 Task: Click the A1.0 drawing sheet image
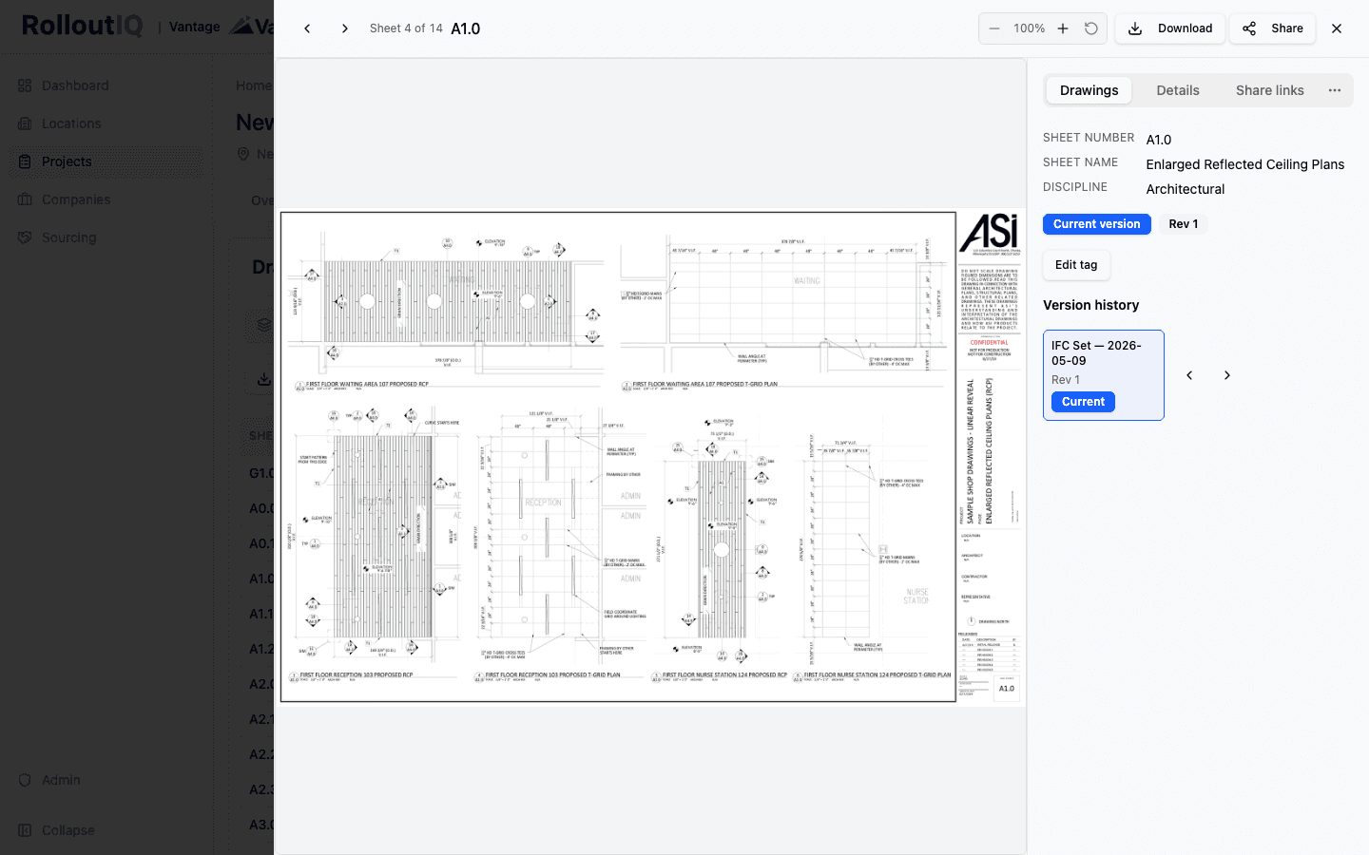point(652,457)
